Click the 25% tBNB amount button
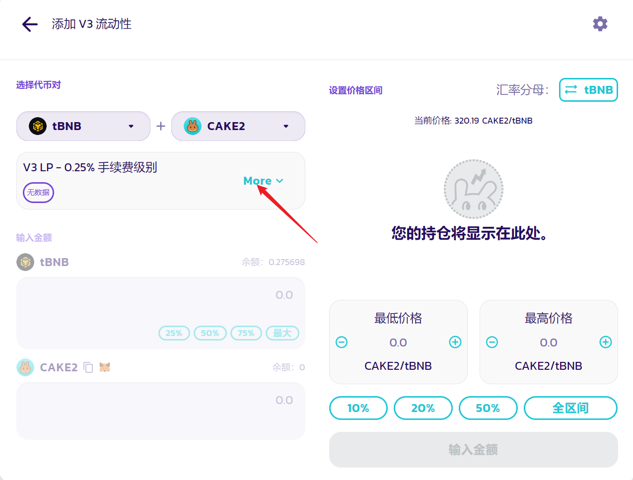 (x=174, y=333)
